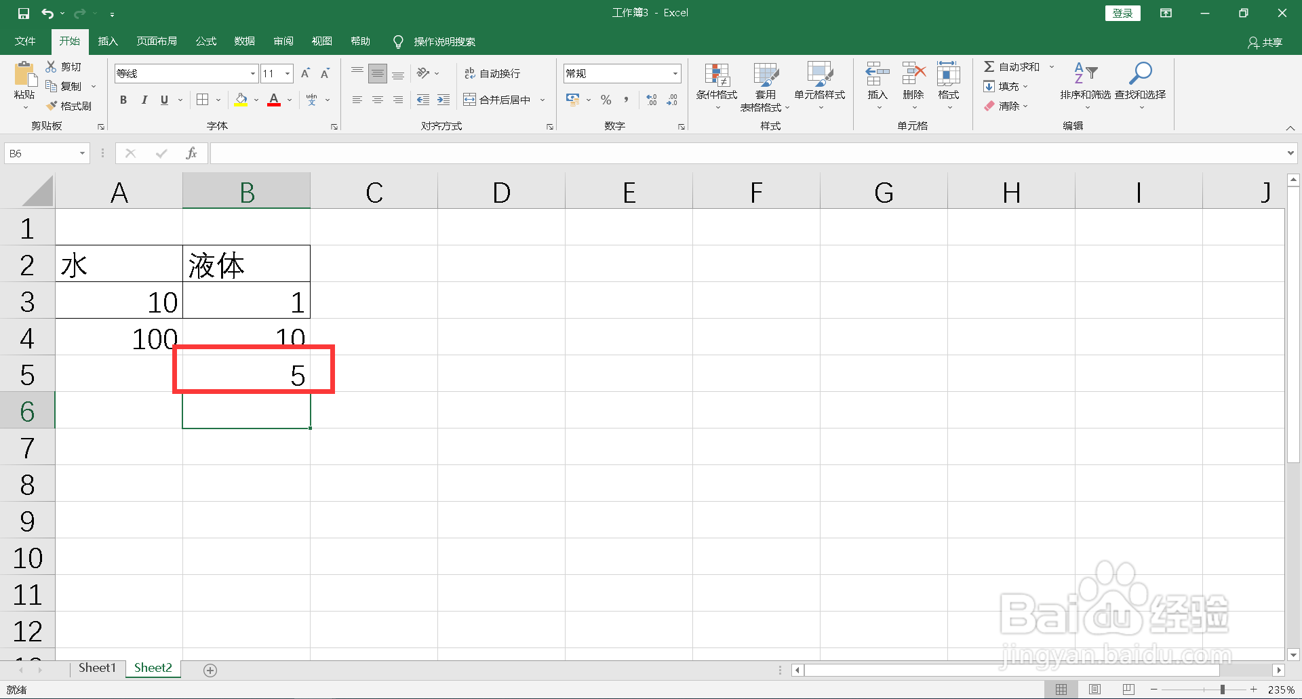
Task: Click the Save icon in the title bar
Action: [x=24, y=13]
